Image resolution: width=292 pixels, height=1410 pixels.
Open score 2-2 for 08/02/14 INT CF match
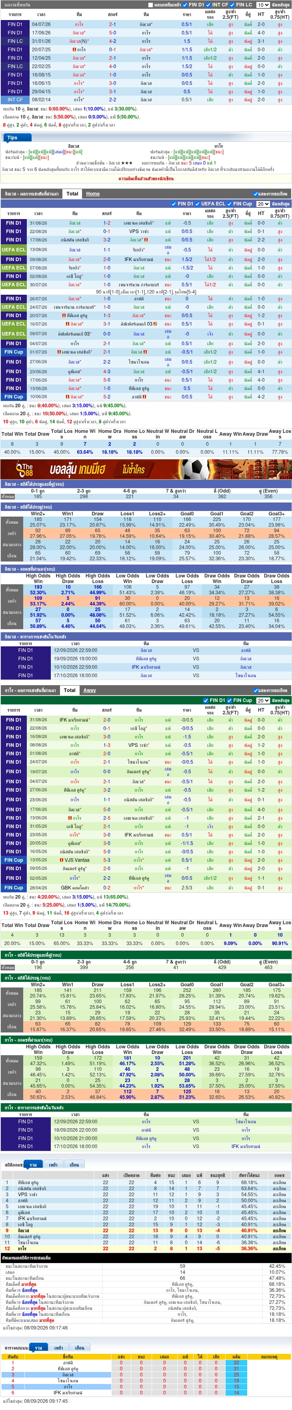tap(112, 100)
